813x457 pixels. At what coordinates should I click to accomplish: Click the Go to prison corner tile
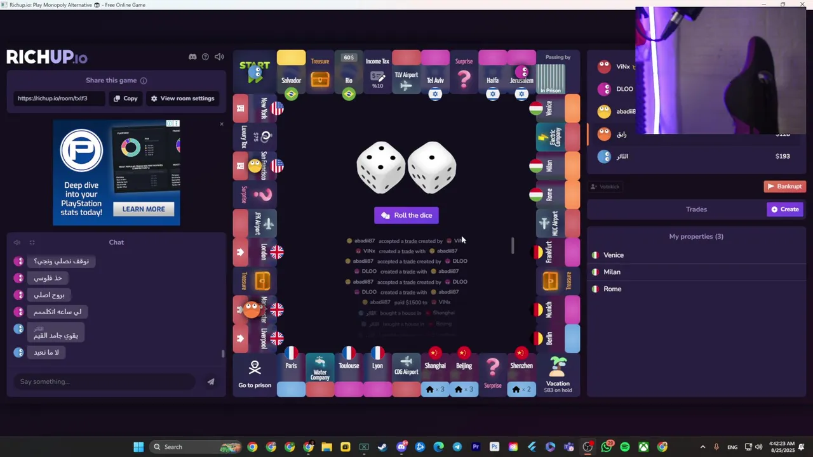[255, 375]
